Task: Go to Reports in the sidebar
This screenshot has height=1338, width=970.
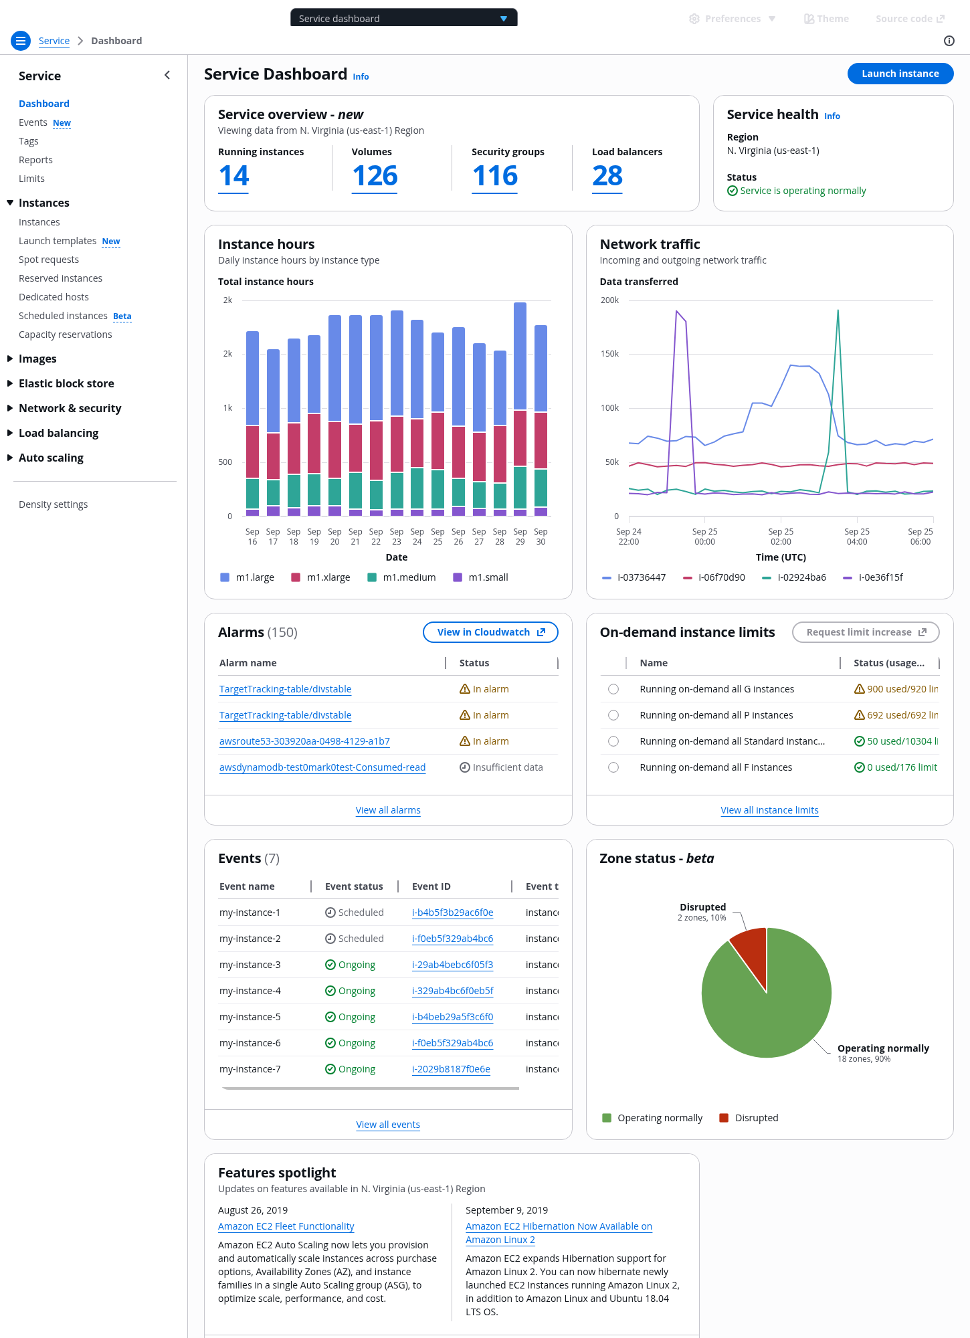Action: [35, 160]
